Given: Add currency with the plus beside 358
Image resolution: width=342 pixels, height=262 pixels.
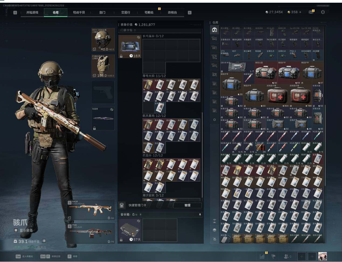Looking at the screenshot, I should [300, 12].
